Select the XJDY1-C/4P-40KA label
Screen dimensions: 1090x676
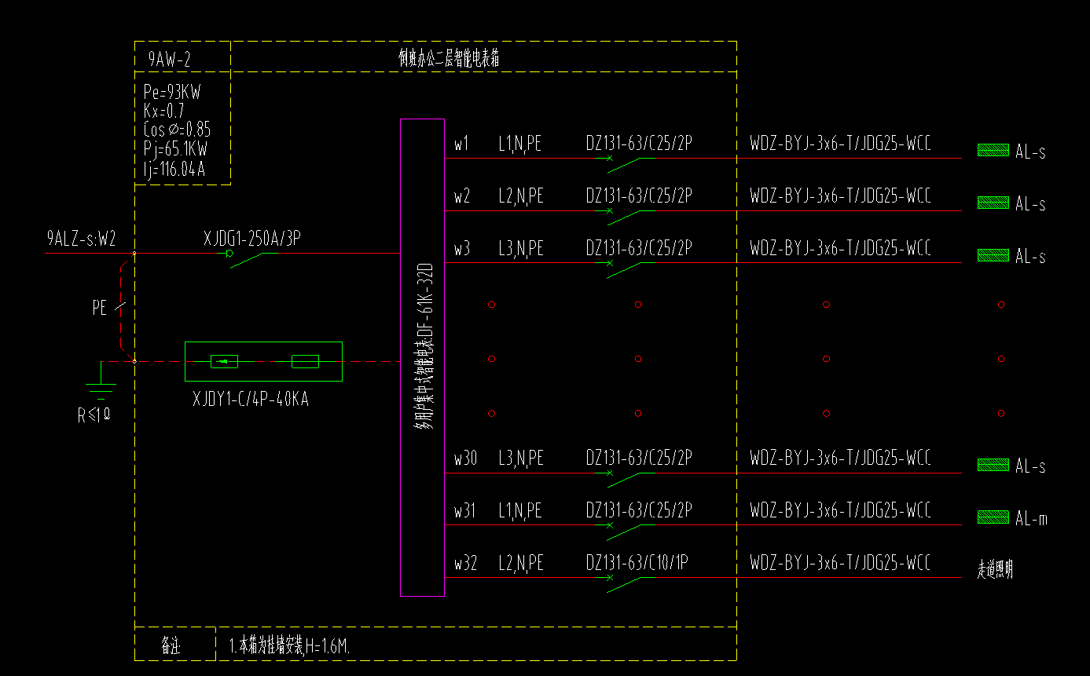(x=251, y=400)
